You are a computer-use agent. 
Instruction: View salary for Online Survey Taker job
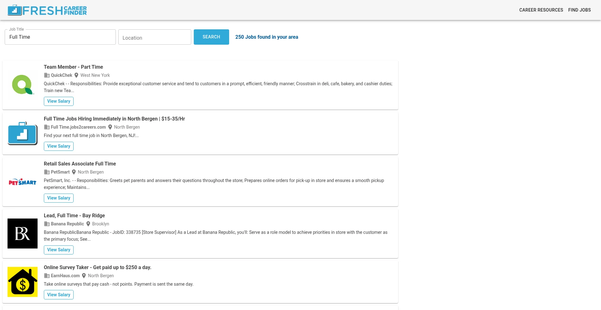click(59, 295)
